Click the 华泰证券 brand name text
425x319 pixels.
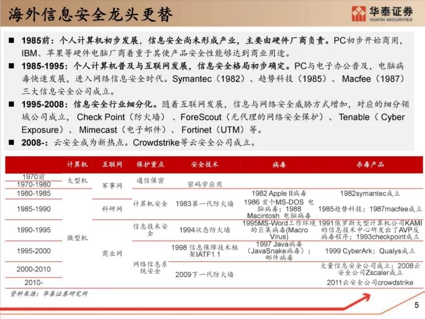pos(391,12)
